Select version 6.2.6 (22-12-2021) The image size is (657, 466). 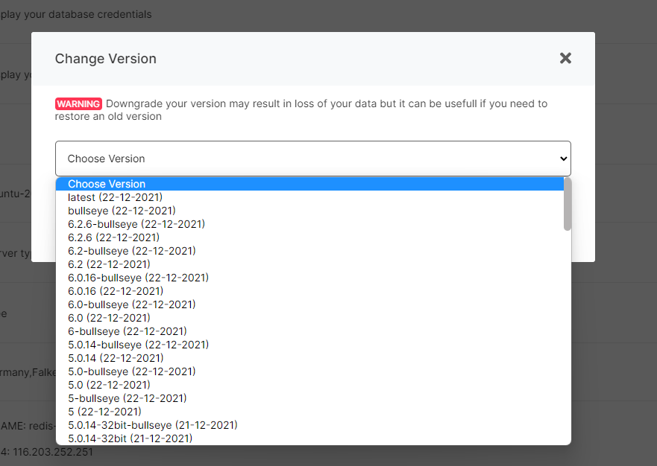coord(113,237)
